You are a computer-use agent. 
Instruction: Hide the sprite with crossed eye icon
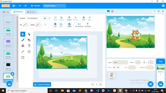118,67
